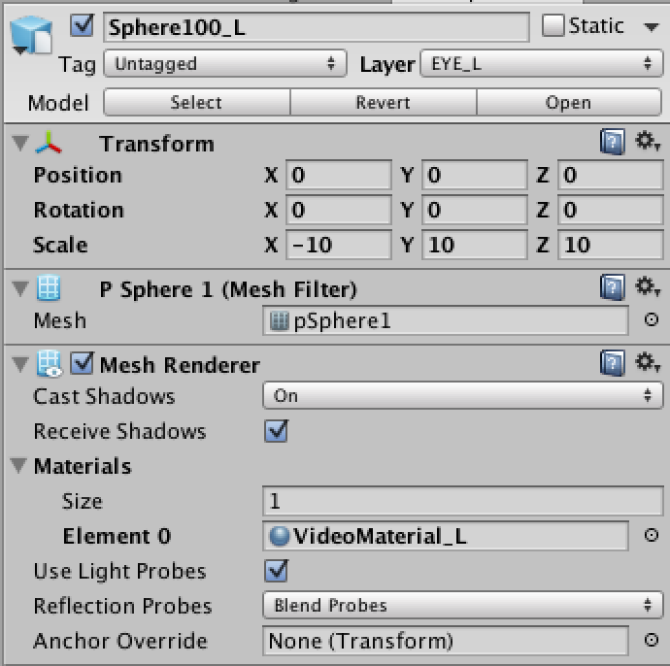Collapse the Materials list

(18, 466)
